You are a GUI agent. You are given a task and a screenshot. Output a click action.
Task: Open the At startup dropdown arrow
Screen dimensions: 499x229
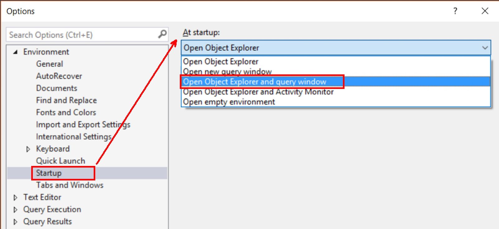485,48
